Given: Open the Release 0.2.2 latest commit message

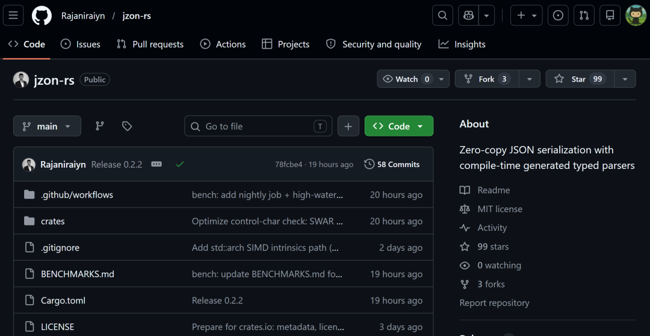Looking at the screenshot, I should pos(117,165).
